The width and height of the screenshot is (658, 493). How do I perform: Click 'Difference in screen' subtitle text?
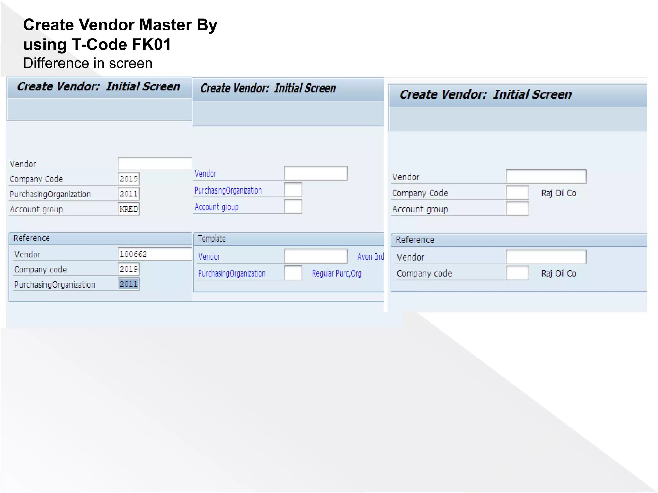(x=88, y=63)
